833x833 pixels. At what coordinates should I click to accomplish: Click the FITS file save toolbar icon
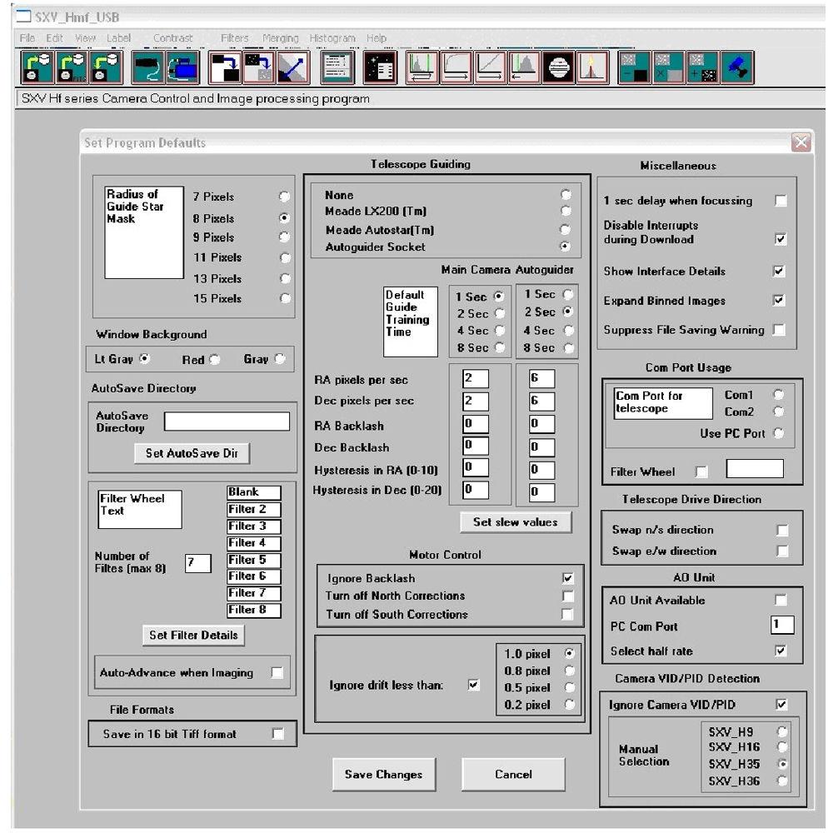(73, 68)
